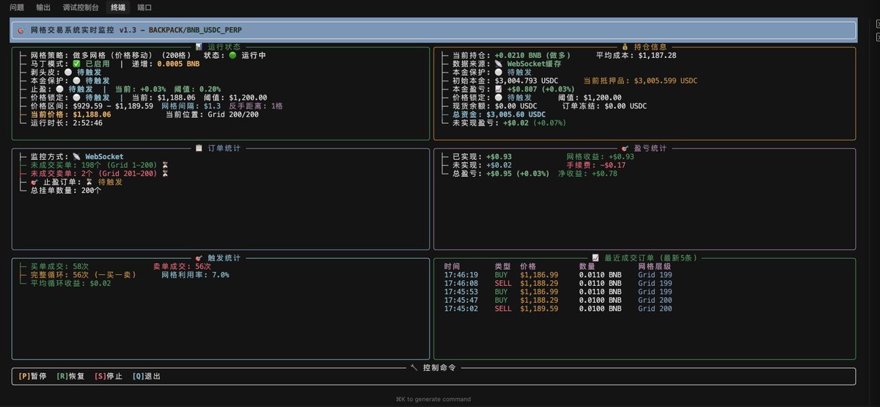880x407 pixels.
Task: Click the 网格间隔 $1.3 value
Action: click(211, 106)
